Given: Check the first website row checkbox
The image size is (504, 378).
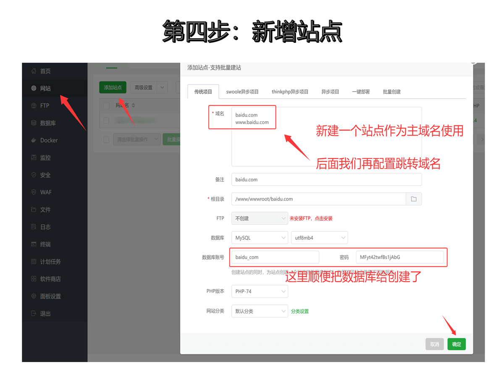Looking at the screenshot, I should tap(106, 121).
